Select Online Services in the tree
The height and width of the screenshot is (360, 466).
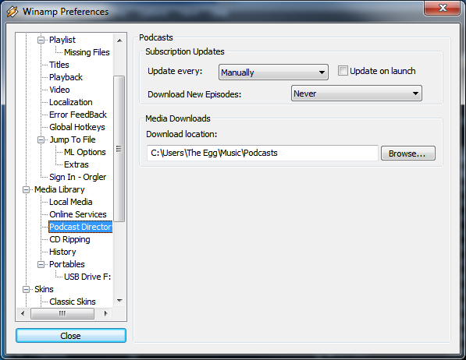coord(78,214)
